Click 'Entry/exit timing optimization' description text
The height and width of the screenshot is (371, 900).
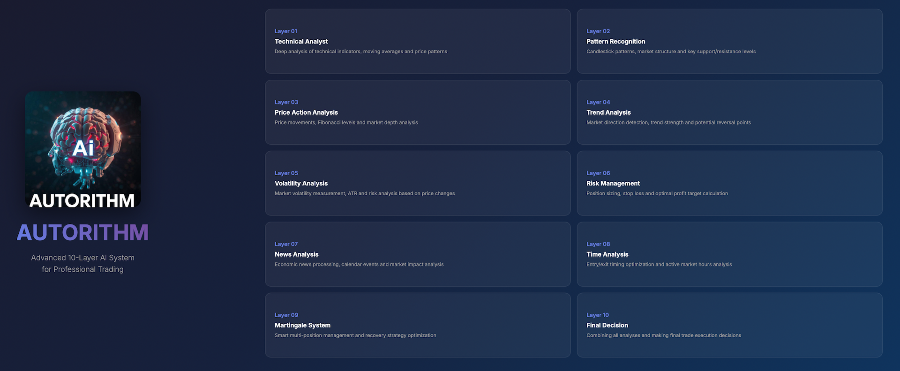coord(659,265)
